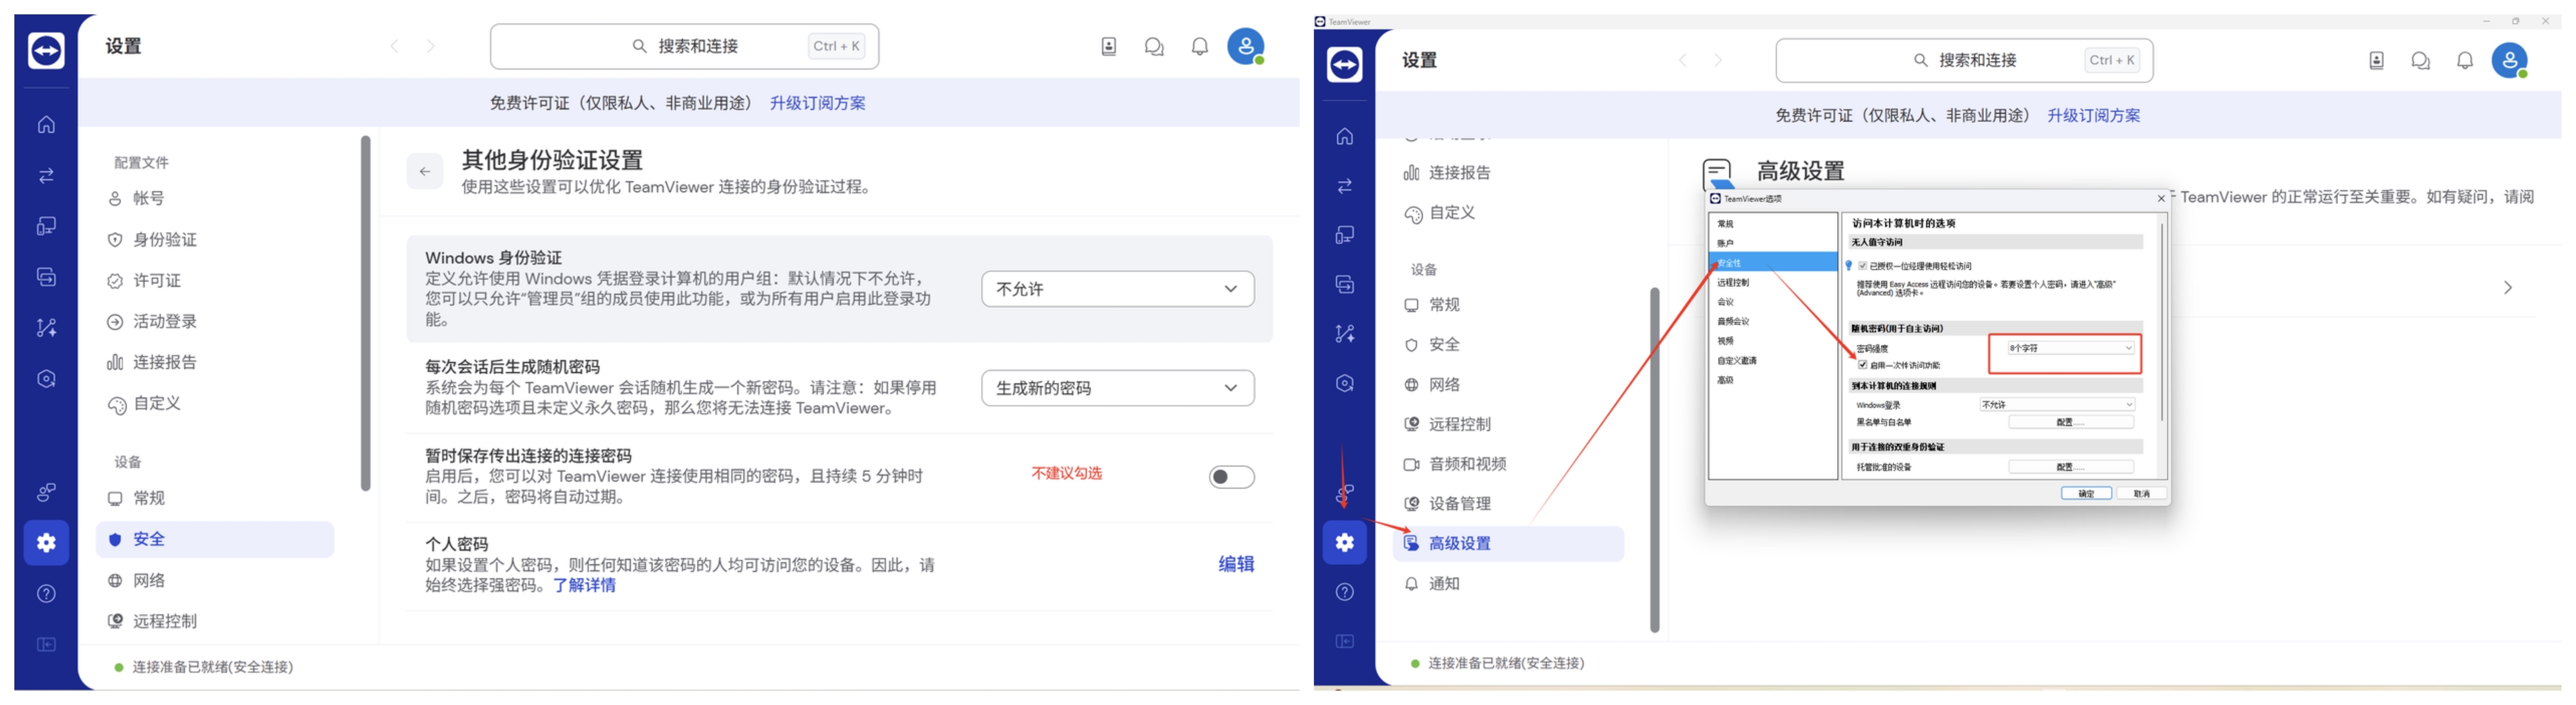This screenshot has width=2576, height=705.
Task: Open 密码强度 dropdown showing 8个字符
Action: [x=2071, y=349]
